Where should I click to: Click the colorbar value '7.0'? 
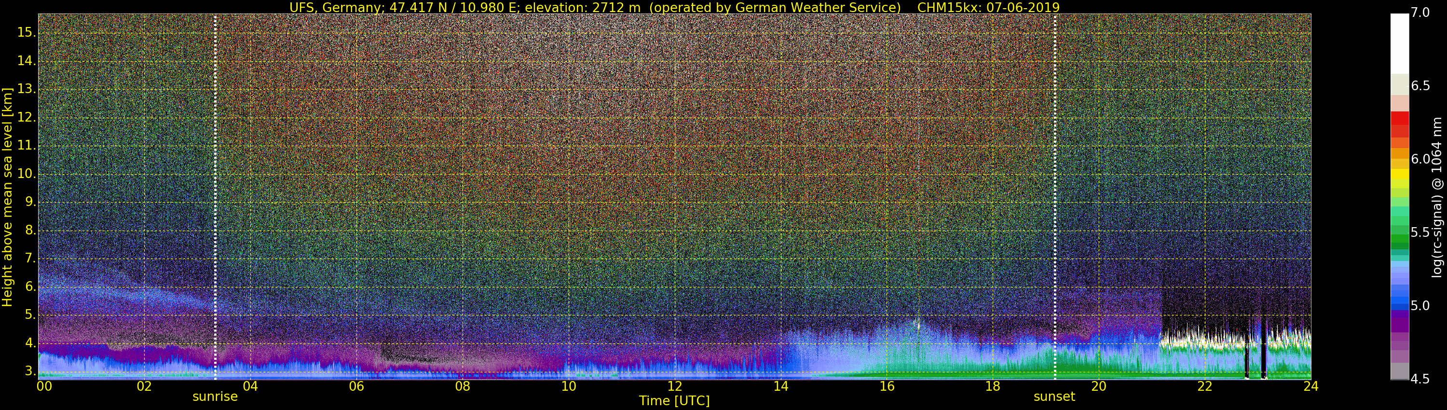tap(1420, 13)
